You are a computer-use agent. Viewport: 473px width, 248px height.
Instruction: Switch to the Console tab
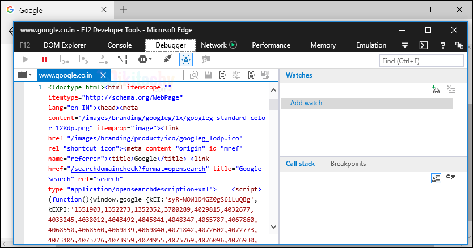(x=120, y=45)
